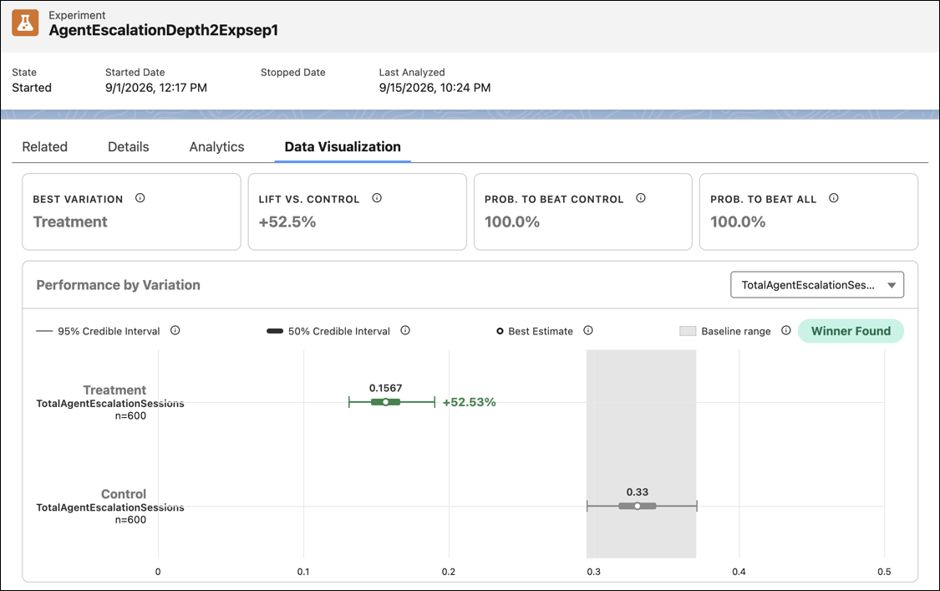The height and width of the screenshot is (591, 940).
Task: Go to the Analytics tab
Action: 217,147
